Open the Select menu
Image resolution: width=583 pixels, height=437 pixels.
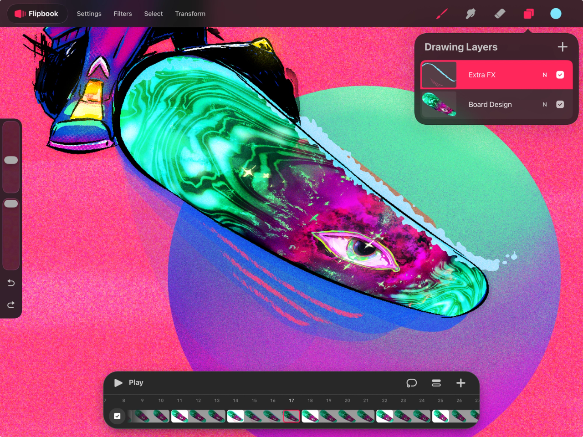pyautogui.click(x=153, y=14)
